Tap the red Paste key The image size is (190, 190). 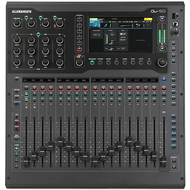[x=17, y=123]
